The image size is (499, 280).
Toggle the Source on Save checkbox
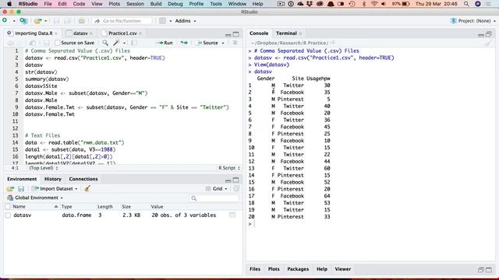click(57, 43)
